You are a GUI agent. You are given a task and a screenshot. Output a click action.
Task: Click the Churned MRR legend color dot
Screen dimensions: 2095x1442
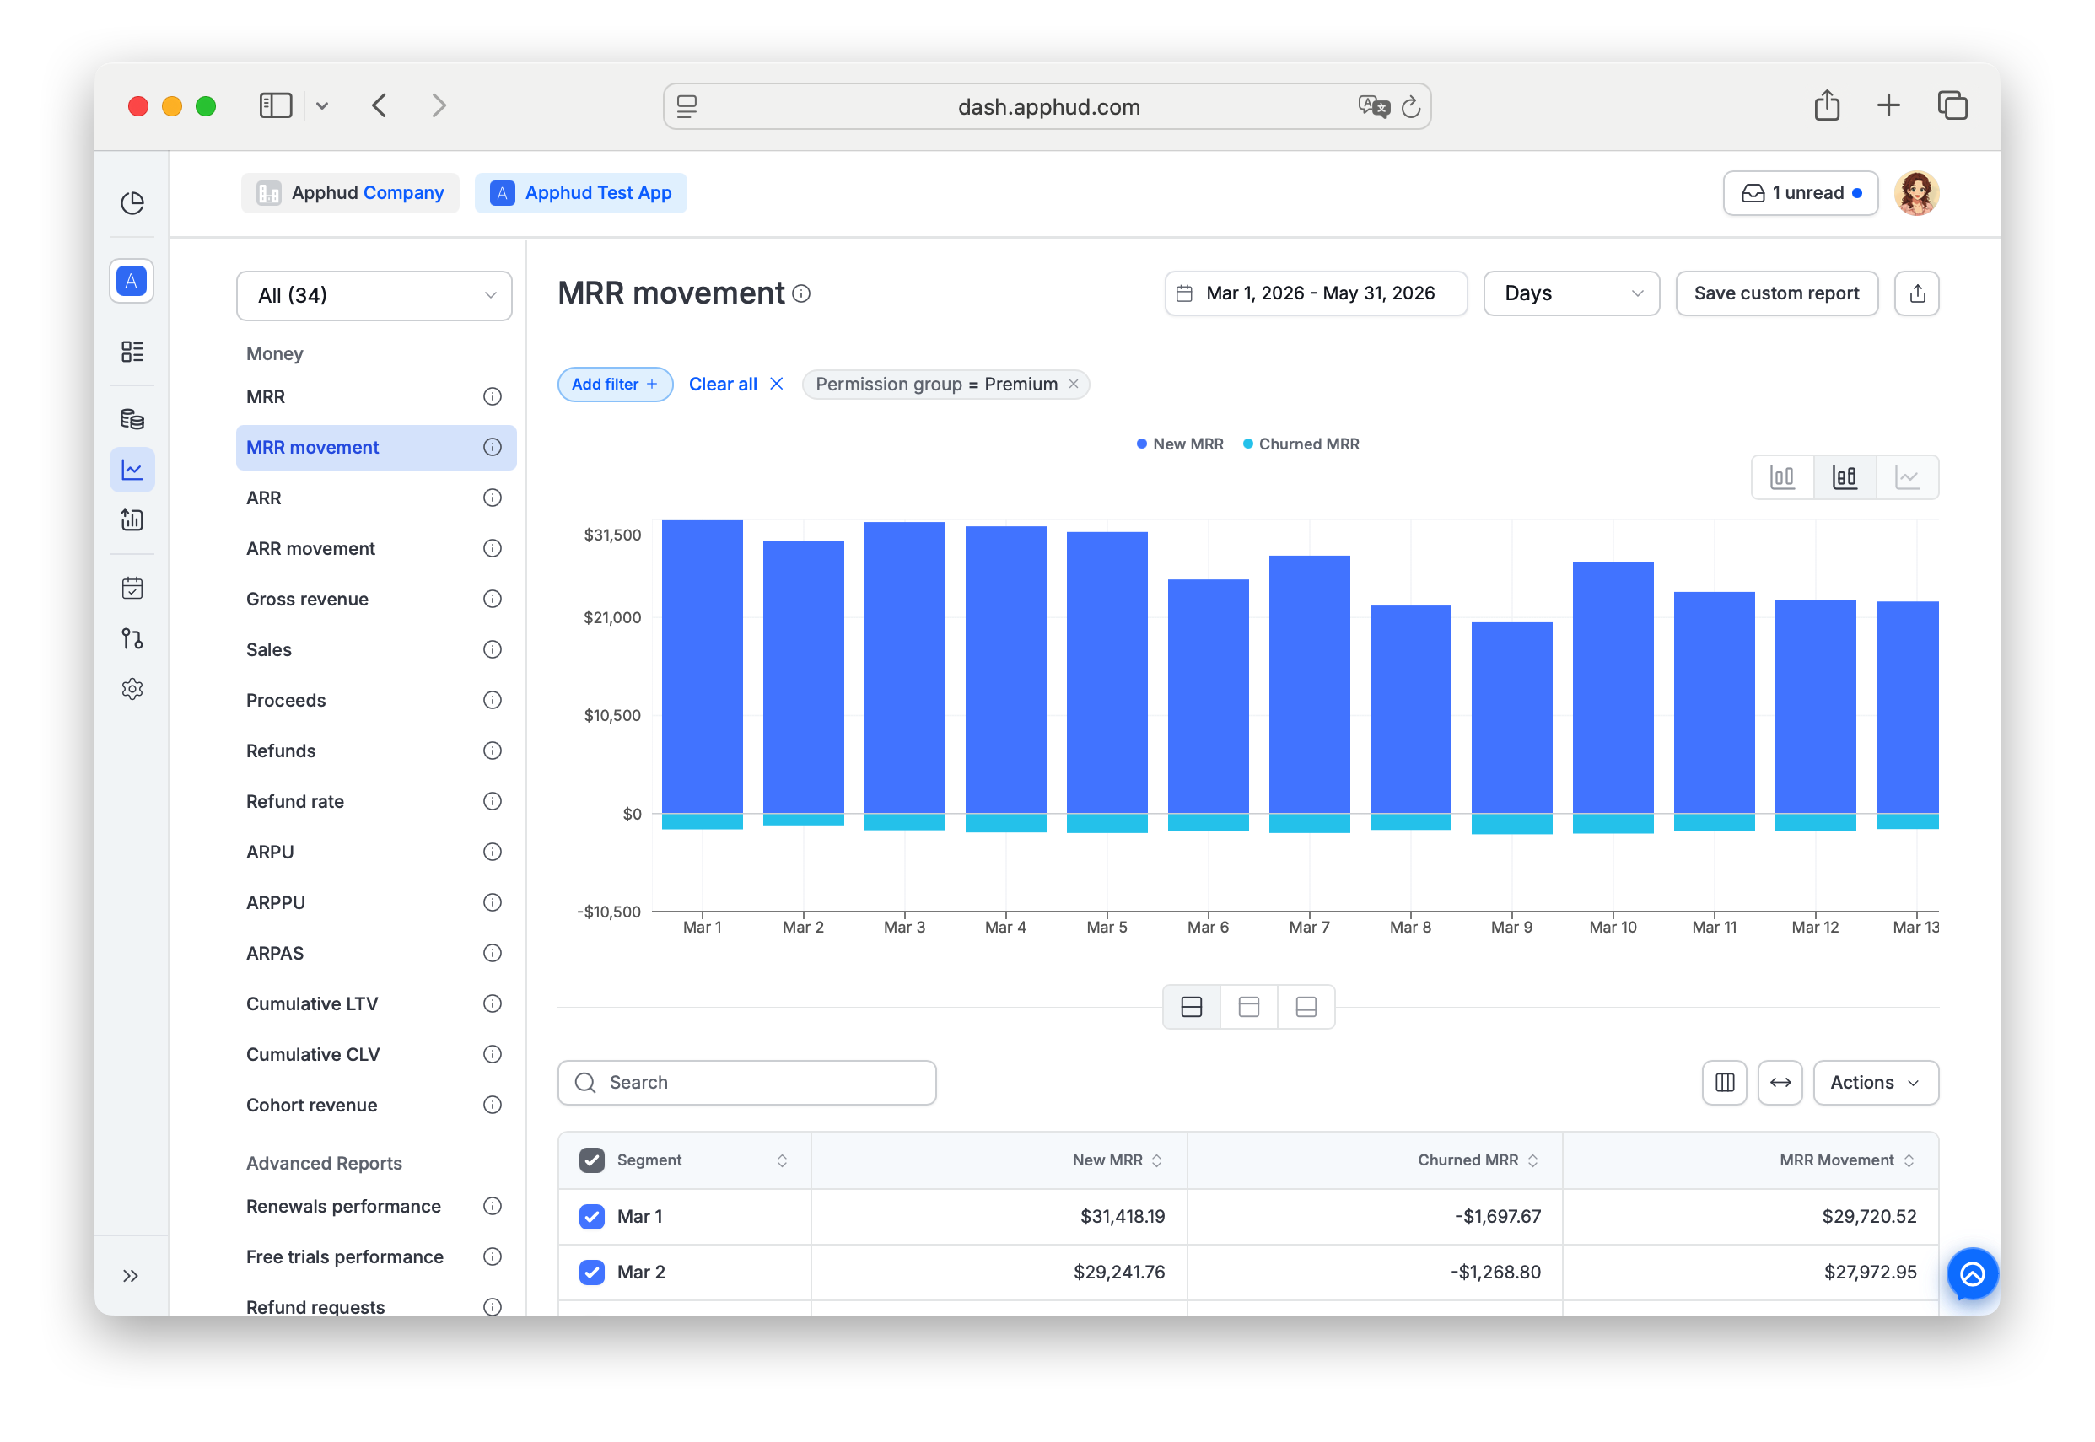coord(1247,444)
